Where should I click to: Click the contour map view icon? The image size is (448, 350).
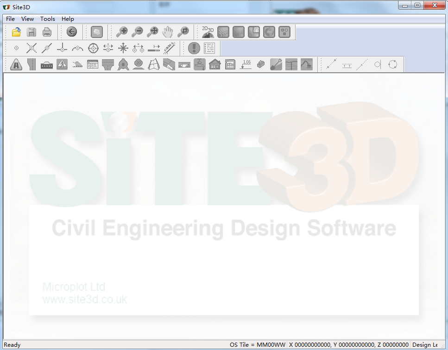point(223,31)
